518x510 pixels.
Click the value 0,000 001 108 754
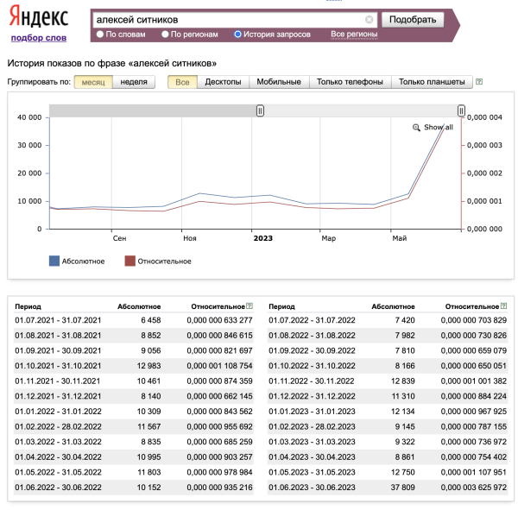point(219,366)
